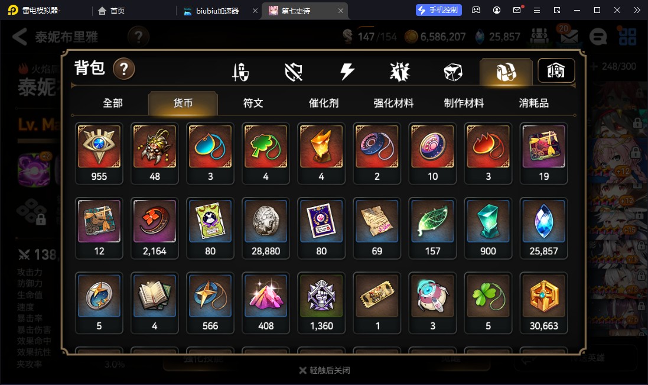Open the 强化材料 tab

click(393, 103)
